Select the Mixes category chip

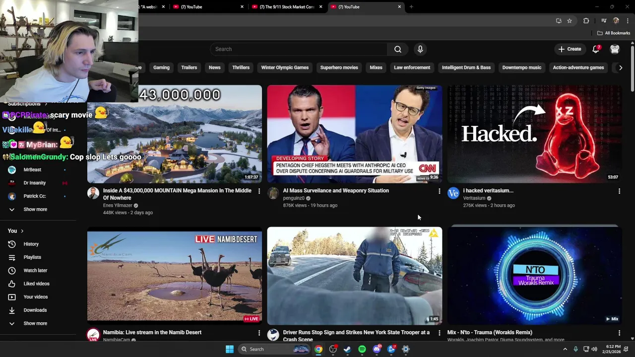[x=376, y=67]
